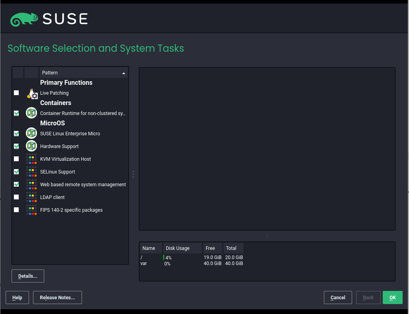Click the SELinux Support pattern icon
The height and width of the screenshot is (314, 409).
[31, 172]
